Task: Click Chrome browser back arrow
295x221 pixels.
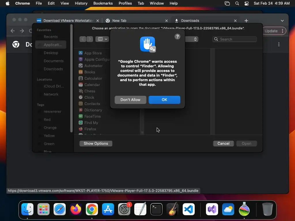Action: [13, 31]
